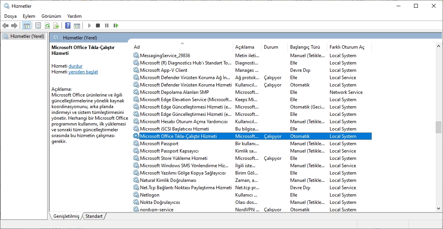Click 'Kimlik sa...' description in the Passport Kapsayıcı row
The height and width of the screenshot is (229, 443).
point(246,151)
